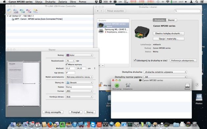
Task: Click Przegląd button in Skaner
Action: [76, 112]
